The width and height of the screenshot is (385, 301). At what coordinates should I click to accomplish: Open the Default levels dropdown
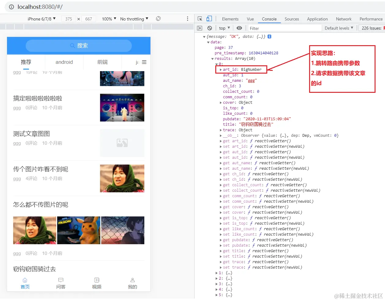tap(339, 28)
